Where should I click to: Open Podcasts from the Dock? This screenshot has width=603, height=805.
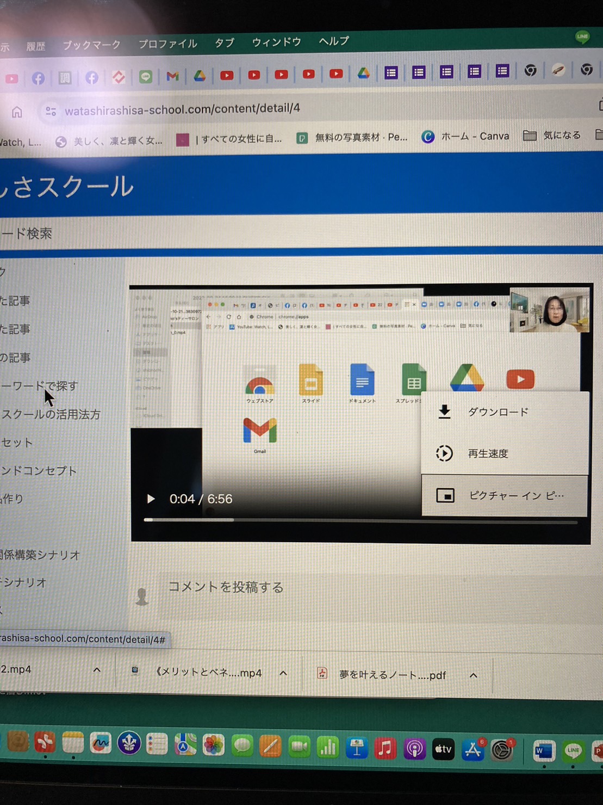pos(414,749)
